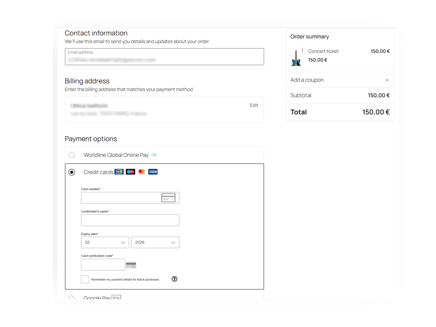Edit the billing address

click(254, 105)
